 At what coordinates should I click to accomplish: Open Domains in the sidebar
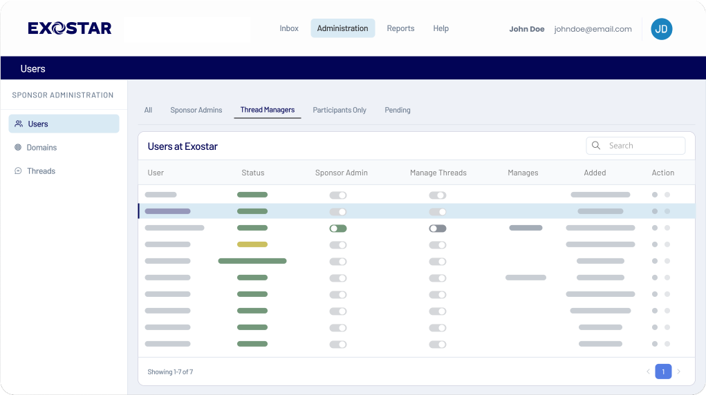(x=41, y=147)
